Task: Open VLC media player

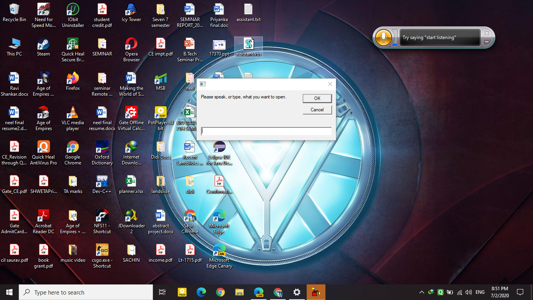Action: [73, 113]
